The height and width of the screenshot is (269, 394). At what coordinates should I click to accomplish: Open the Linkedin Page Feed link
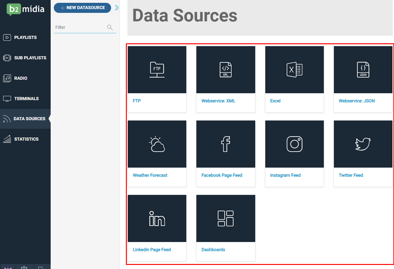pos(152,250)
